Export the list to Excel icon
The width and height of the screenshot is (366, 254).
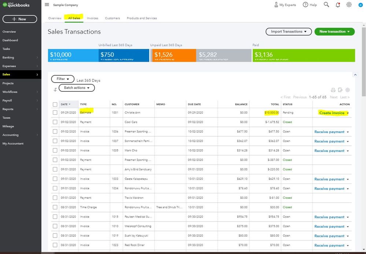340,90
